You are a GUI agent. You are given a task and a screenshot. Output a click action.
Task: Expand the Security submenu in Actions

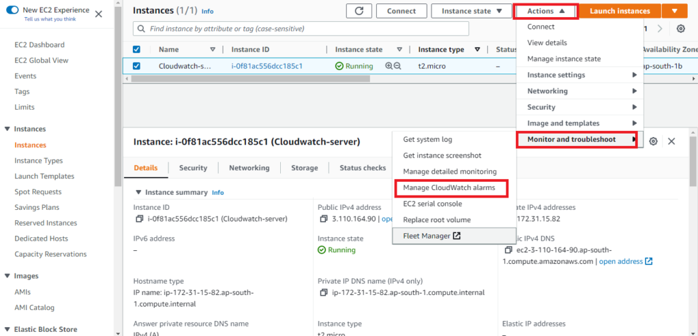coord(579,107)
